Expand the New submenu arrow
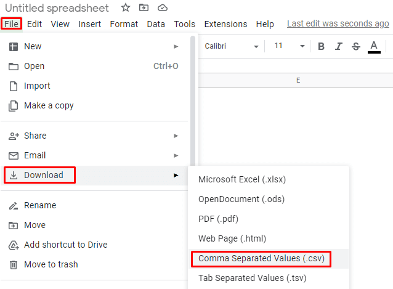393x289 pixels. click(176, 46)
